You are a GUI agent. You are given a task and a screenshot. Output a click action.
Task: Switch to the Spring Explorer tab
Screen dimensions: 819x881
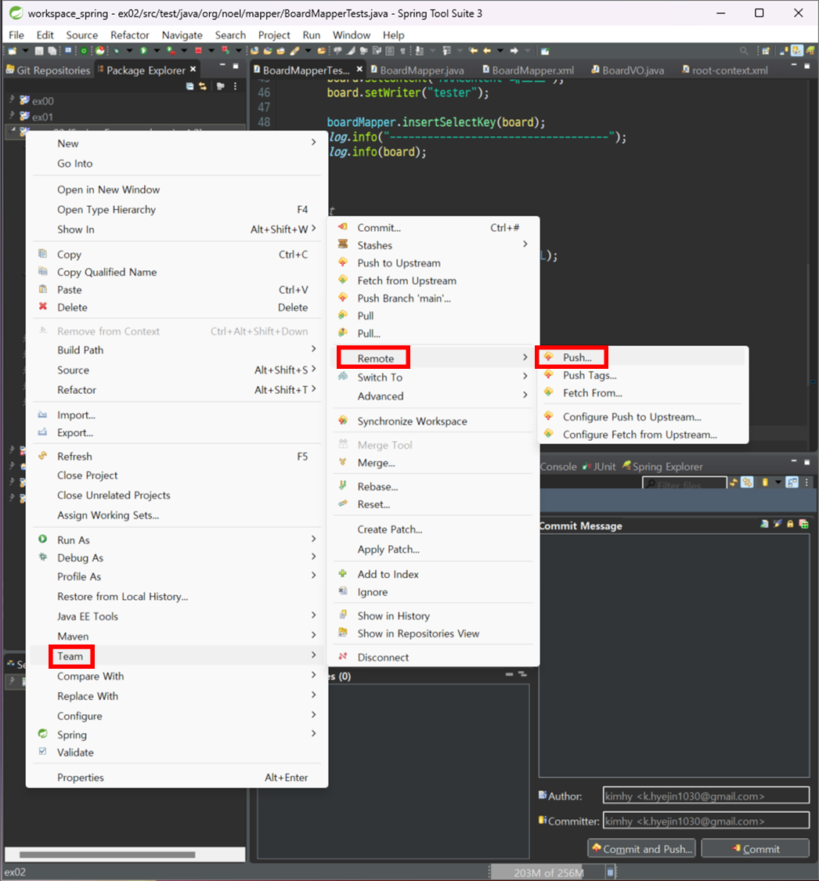pyautogui.click(x=662, y=467)
